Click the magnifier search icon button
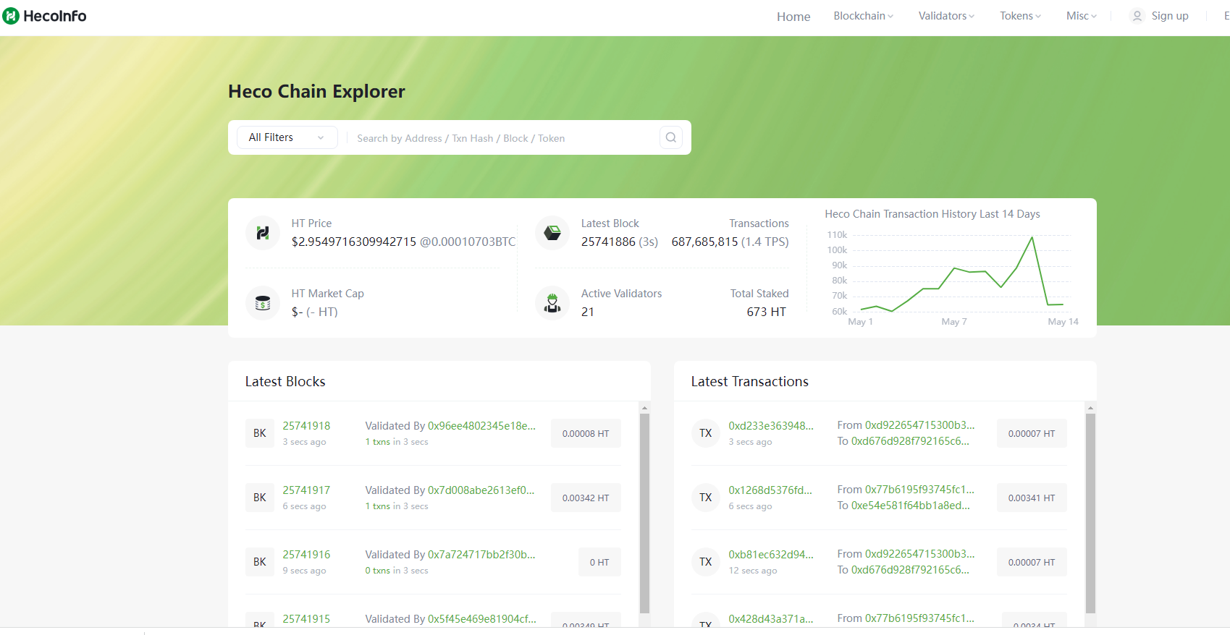1230x635 pixels. click(671, 137)
